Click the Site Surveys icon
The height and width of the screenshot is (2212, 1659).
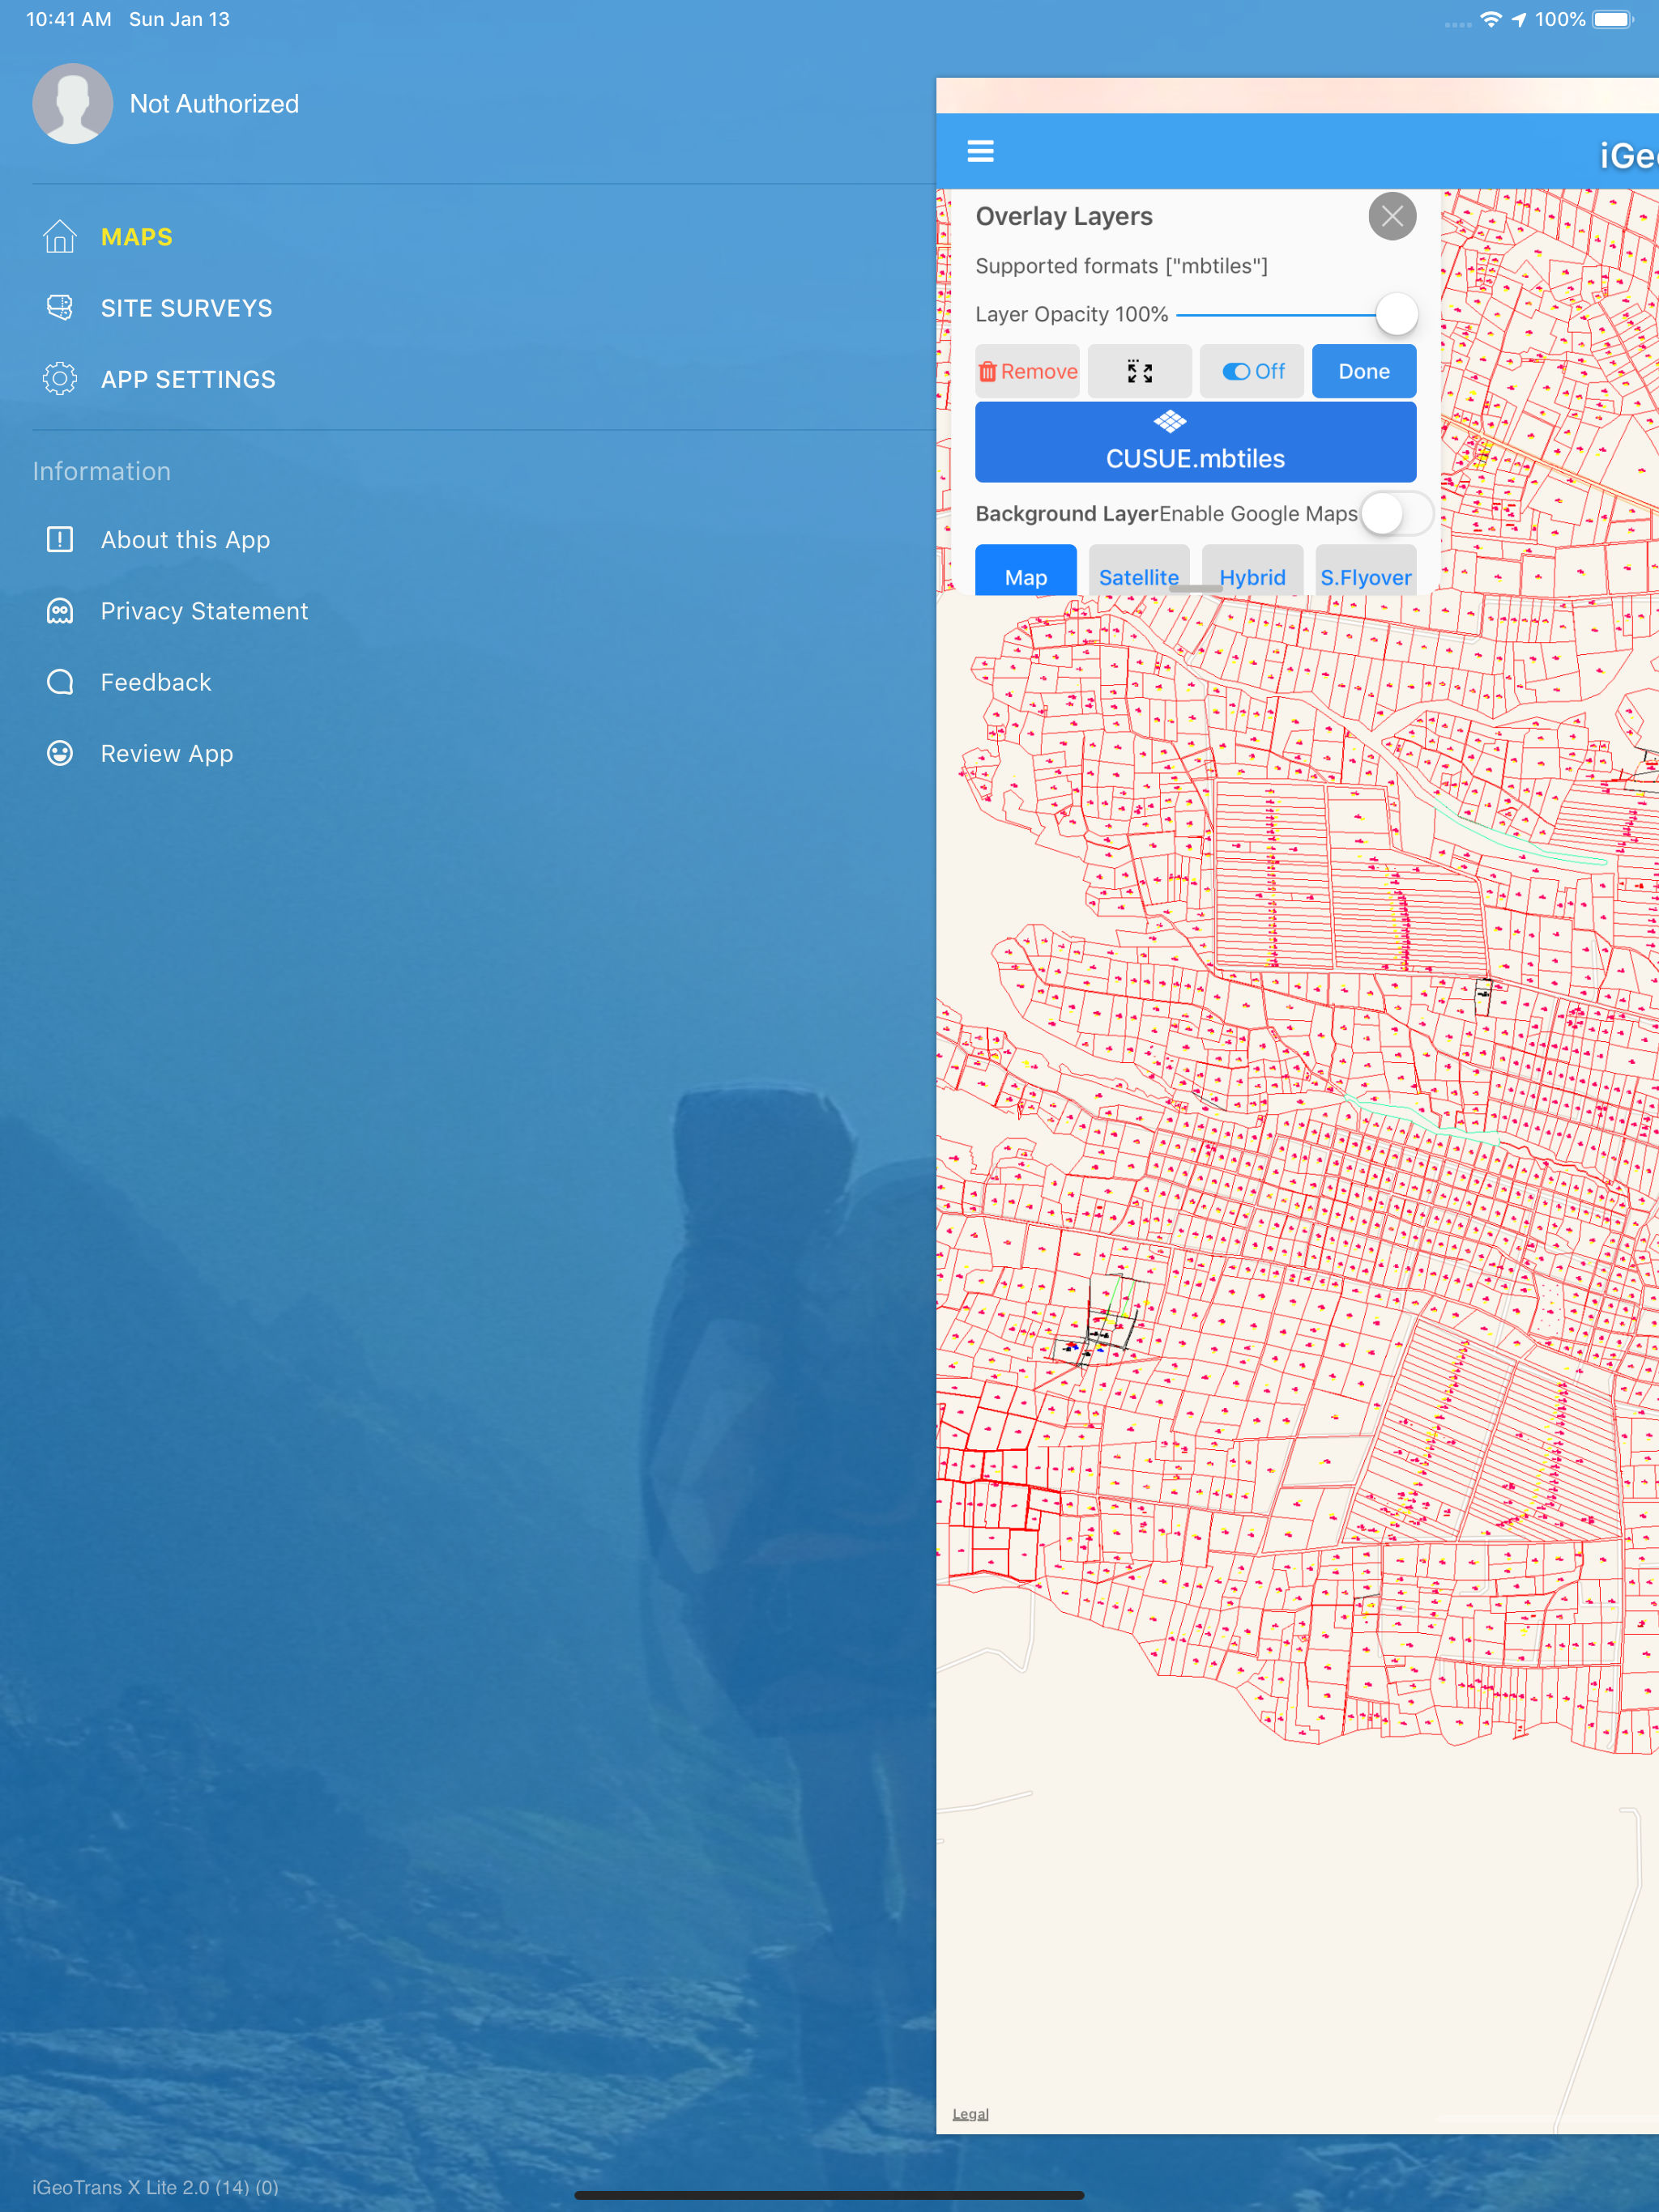coord(59,308)
